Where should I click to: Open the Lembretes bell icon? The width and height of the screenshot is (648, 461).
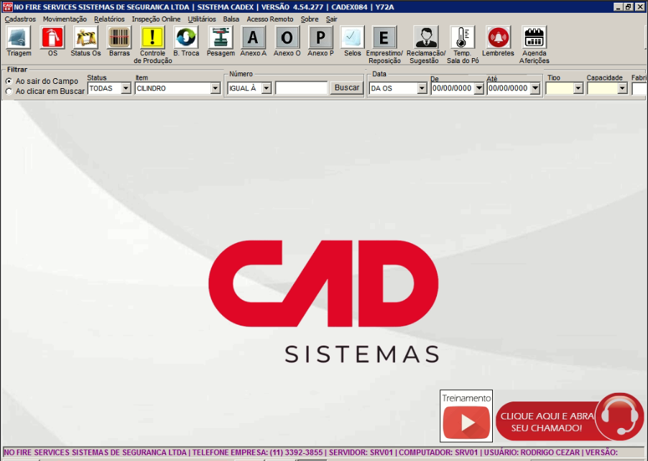498,37
